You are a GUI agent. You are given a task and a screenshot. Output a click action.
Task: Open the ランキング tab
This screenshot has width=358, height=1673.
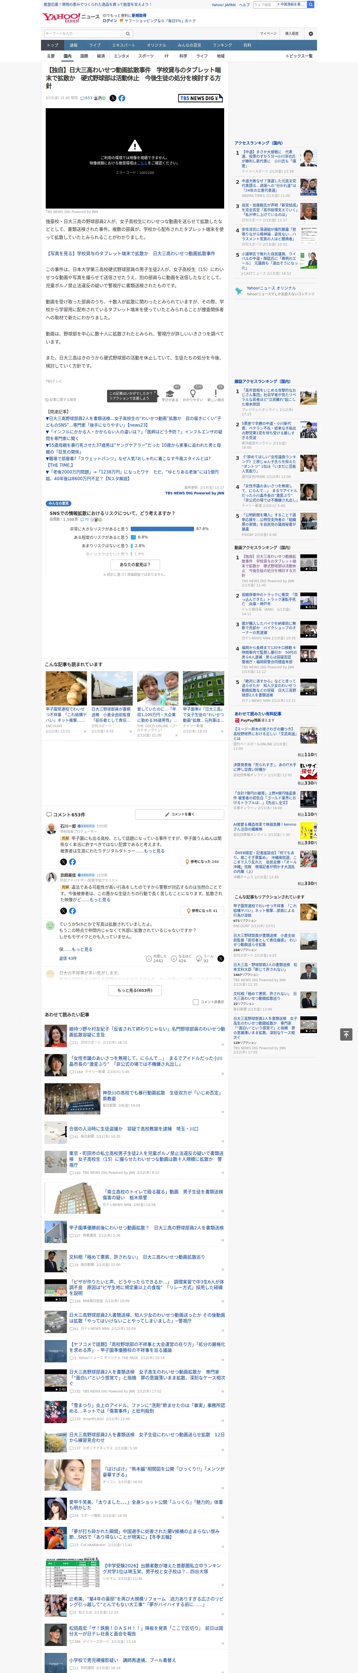(222, 45)
